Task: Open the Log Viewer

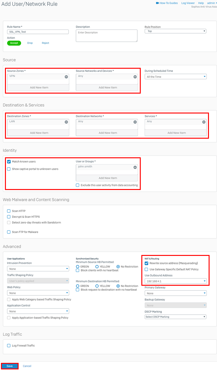Action: pyautogui.click(x=188, y=3)
